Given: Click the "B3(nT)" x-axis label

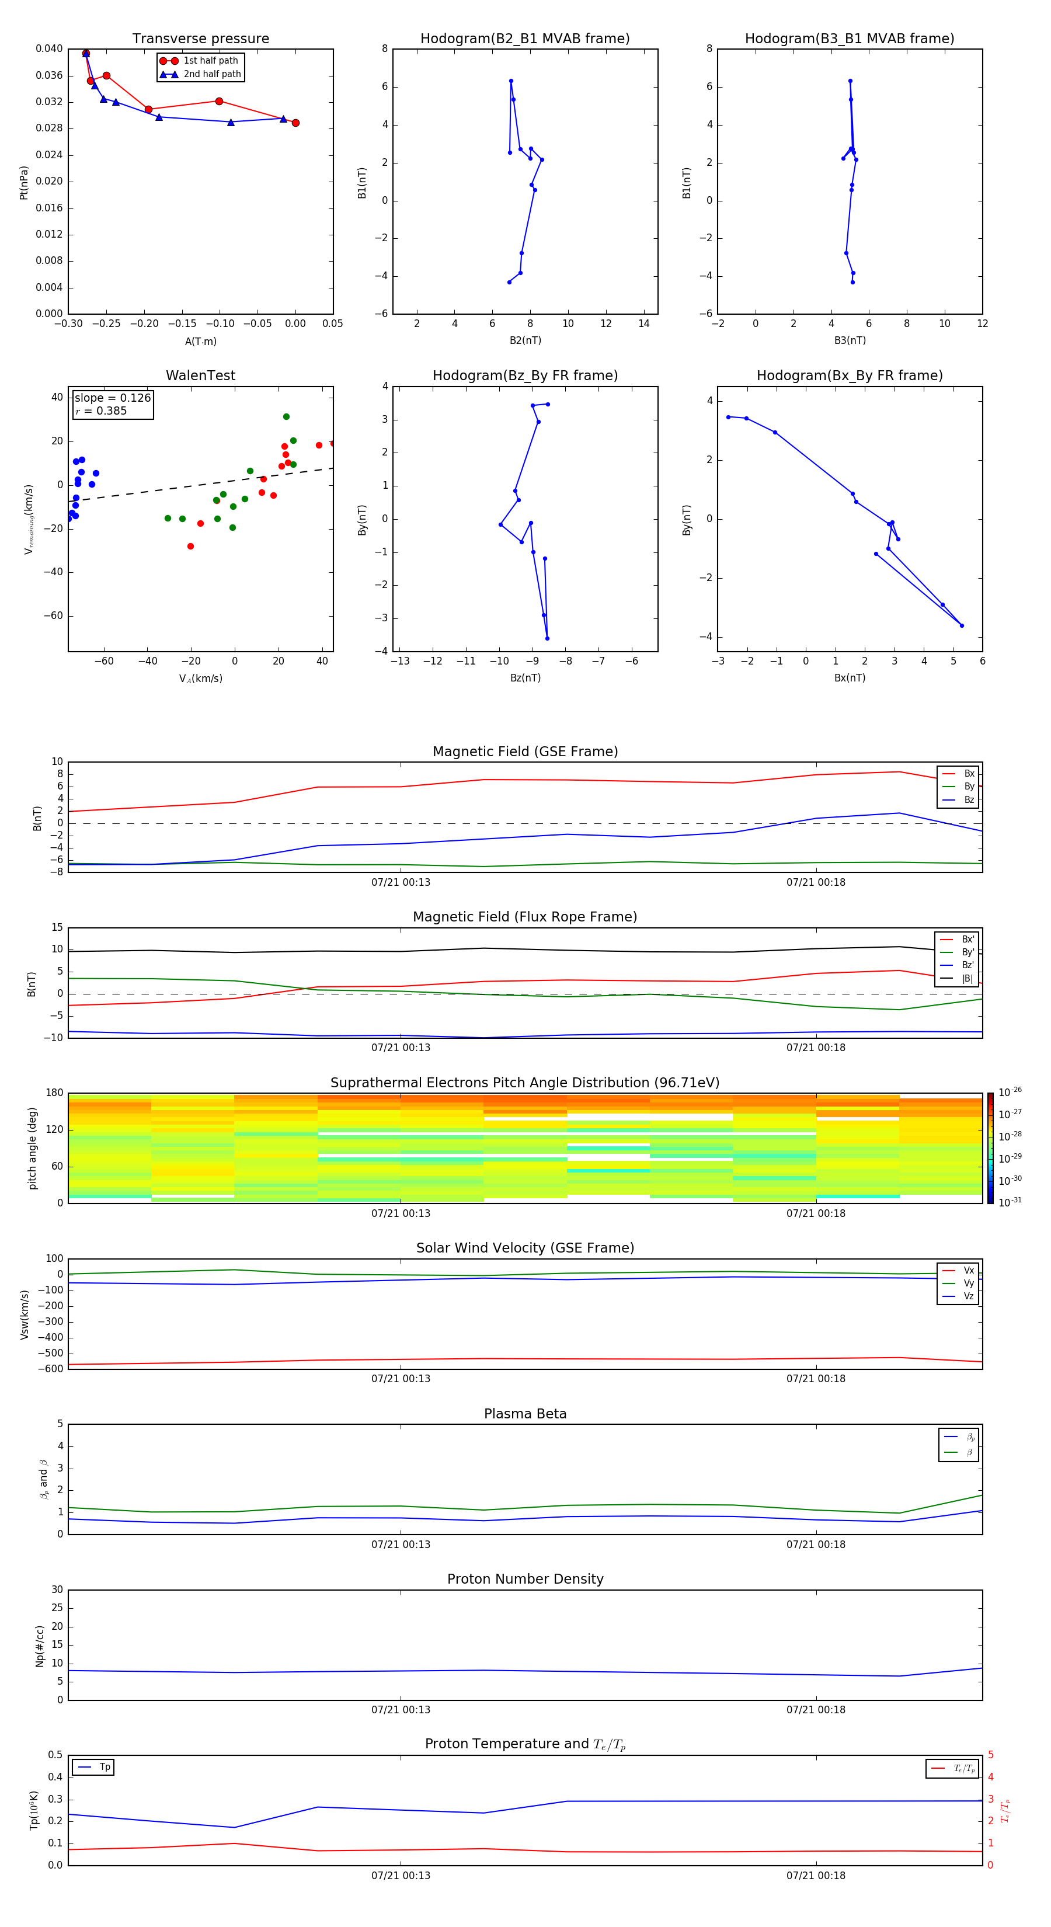Looking at the screenshot, I should [x=850, y=340].
